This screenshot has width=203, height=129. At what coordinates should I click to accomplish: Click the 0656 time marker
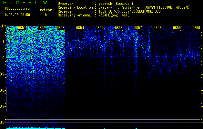[x=119, y=28]
